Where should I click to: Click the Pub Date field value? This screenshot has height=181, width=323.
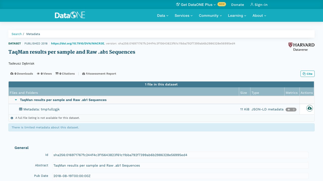click(180, 176)
